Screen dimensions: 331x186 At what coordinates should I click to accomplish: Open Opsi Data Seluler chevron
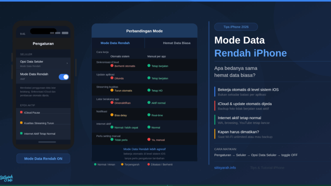[x=67, y=63]
